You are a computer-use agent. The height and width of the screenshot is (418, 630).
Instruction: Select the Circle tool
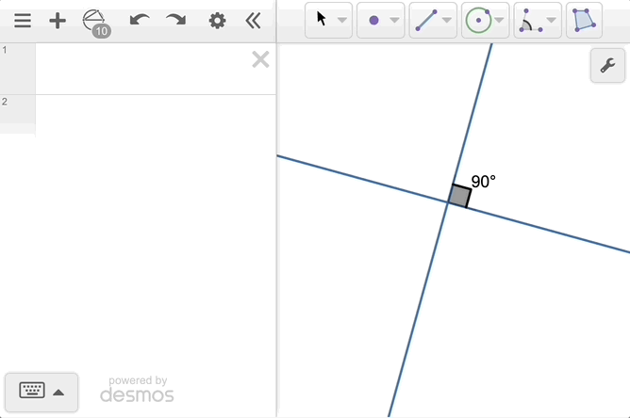(x=478, y=20)
